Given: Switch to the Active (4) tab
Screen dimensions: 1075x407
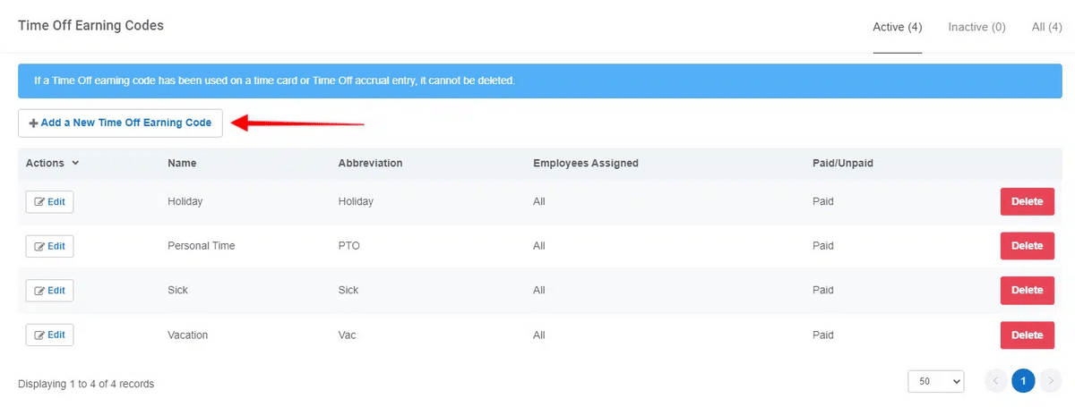Looking at the screenshot, I should pos(898,27).
